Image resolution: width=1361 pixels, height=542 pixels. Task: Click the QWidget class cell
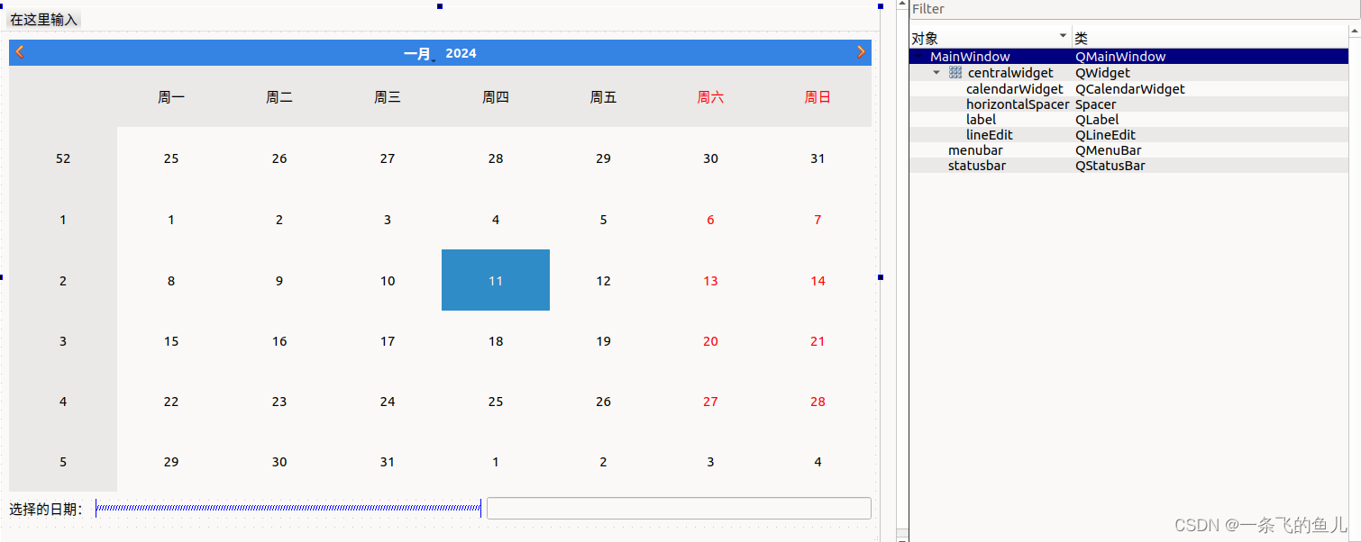pyautogui.click(x=1102, y=73)
